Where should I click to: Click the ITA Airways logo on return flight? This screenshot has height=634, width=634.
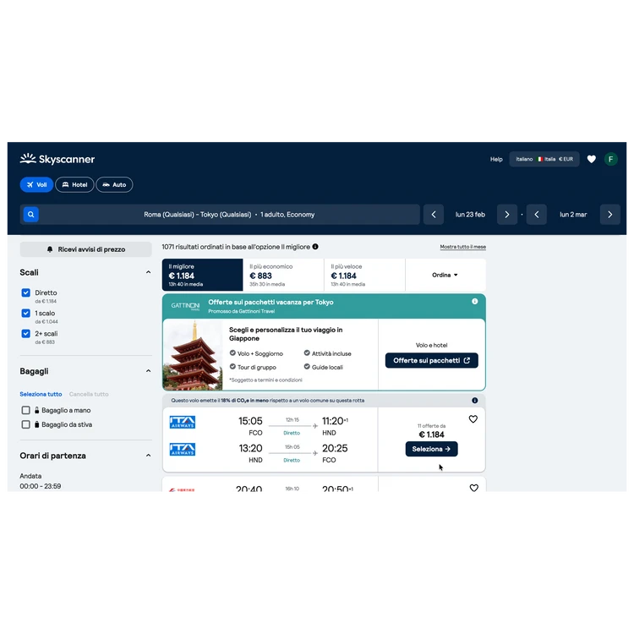tap(183, 449)
